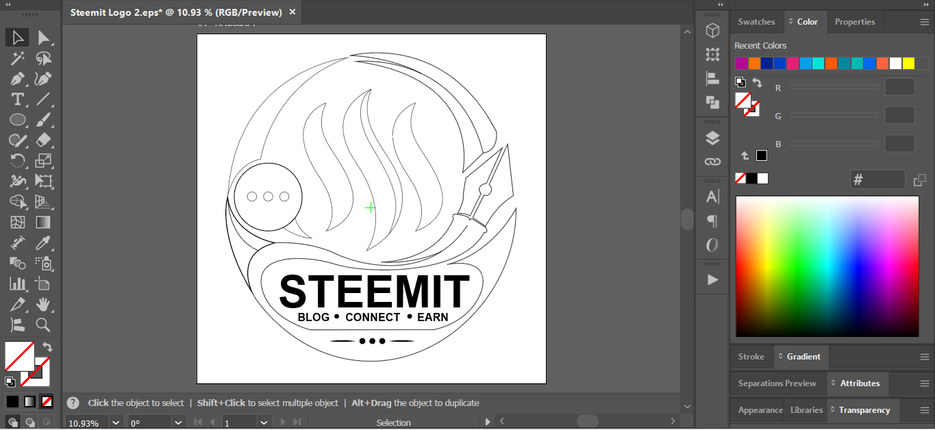Switch to the Stroke tab

[751, 357]
